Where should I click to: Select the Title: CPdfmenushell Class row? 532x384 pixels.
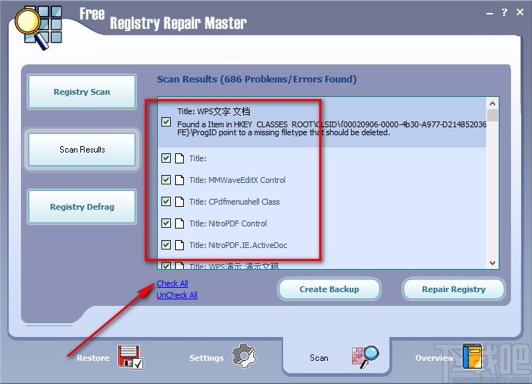(322, 202)
